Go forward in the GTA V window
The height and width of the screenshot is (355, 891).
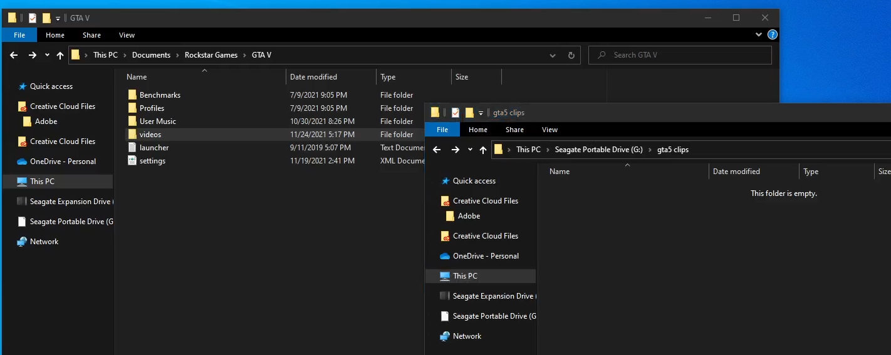(x=33, y=55)
